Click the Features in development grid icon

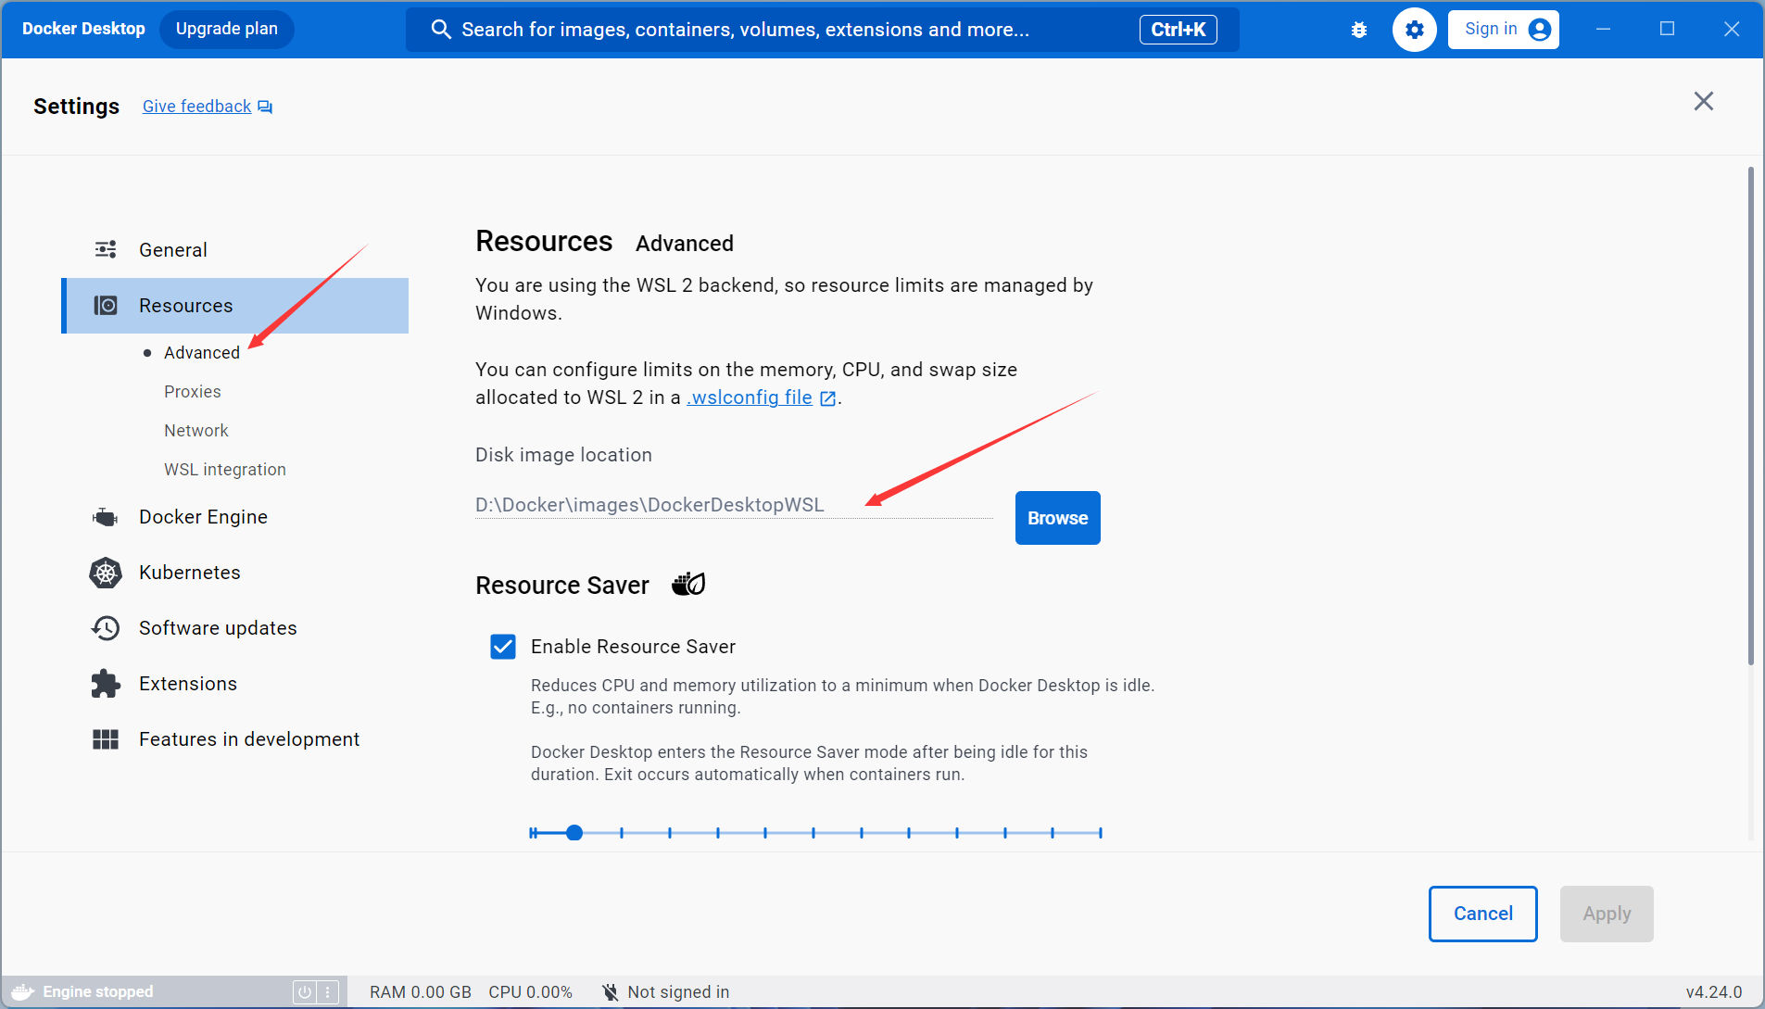(x=106, y=739)
